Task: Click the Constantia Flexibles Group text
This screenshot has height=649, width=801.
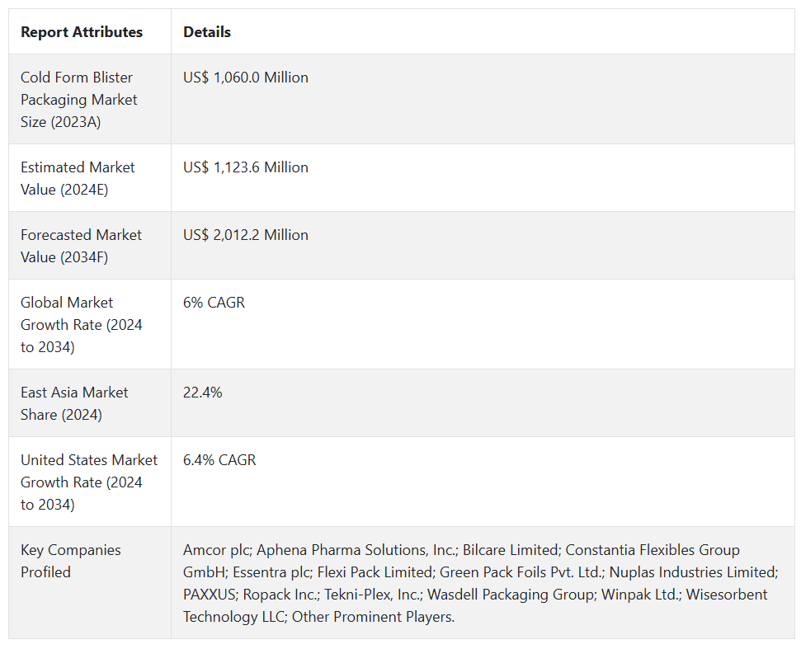Action: pos(652,550)
